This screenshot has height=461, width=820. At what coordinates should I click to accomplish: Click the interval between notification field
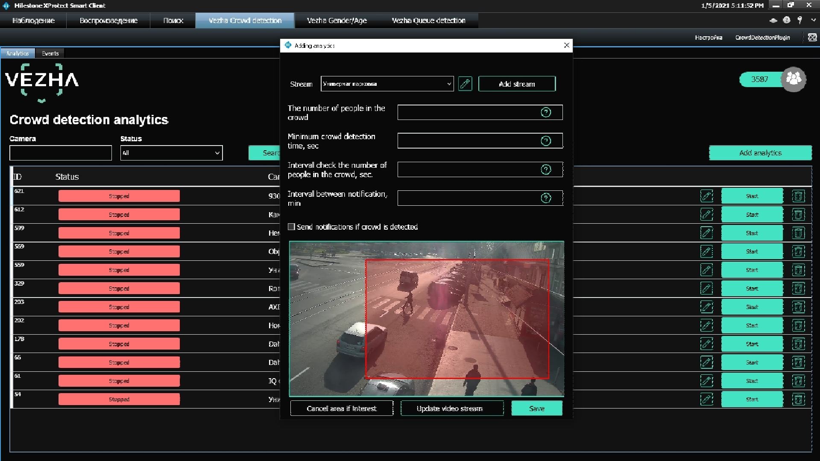click(480, 198)
